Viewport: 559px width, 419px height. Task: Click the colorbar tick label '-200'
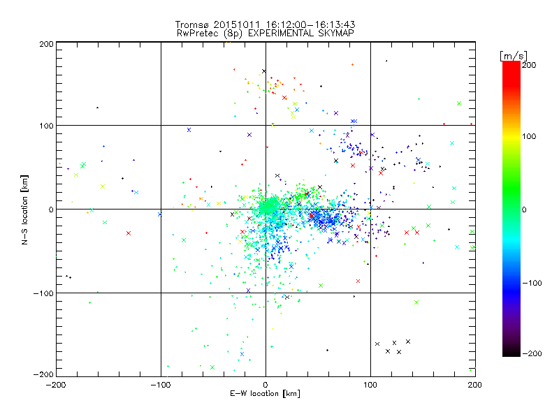click(x=532, y=353)
